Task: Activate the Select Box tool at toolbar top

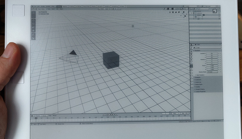Action: [33, 13]
